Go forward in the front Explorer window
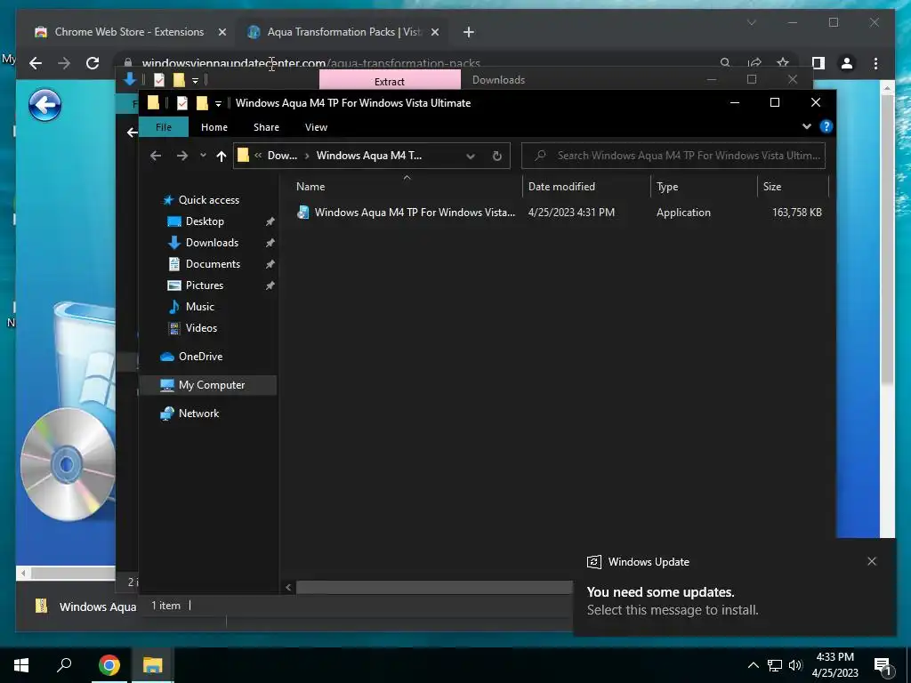Viewport: 911px width, 683px height. [x=181, y=156]
